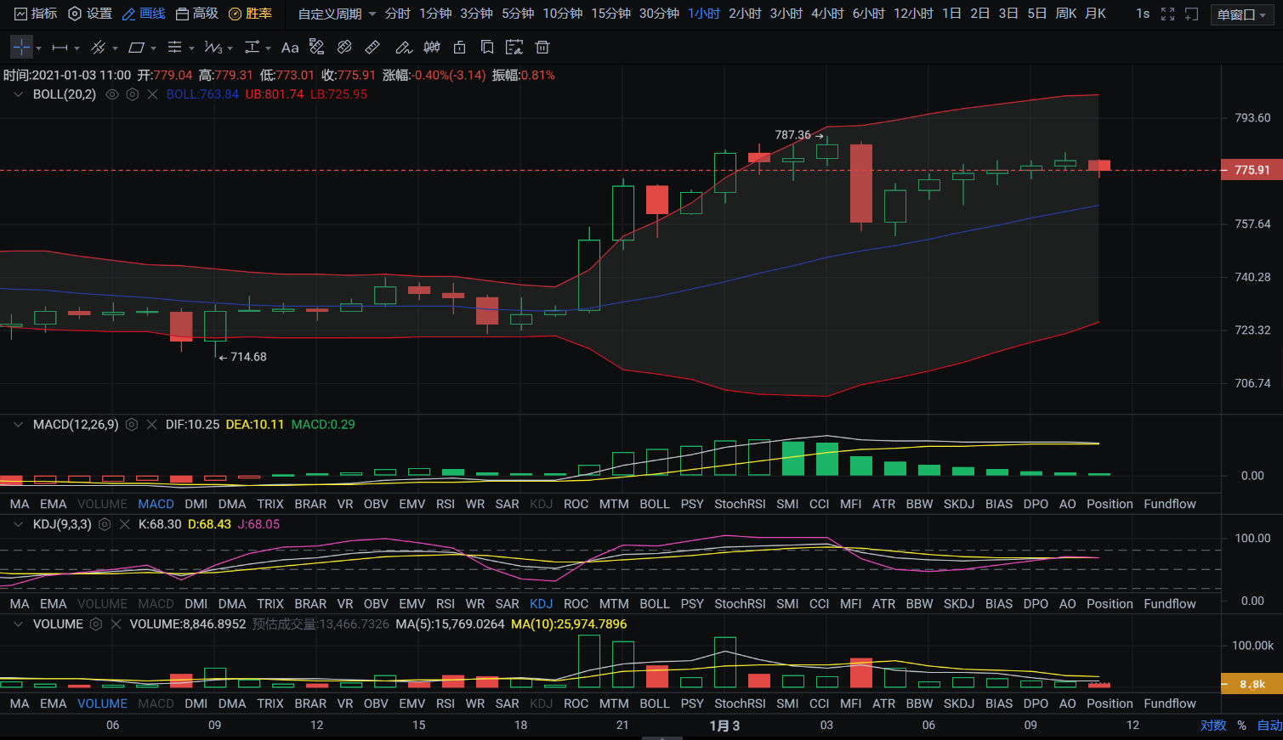Screen dimensions: 1283x740
Task: Select RSI in the KDJ panel's indicator tabs
Action: point(446,604)
